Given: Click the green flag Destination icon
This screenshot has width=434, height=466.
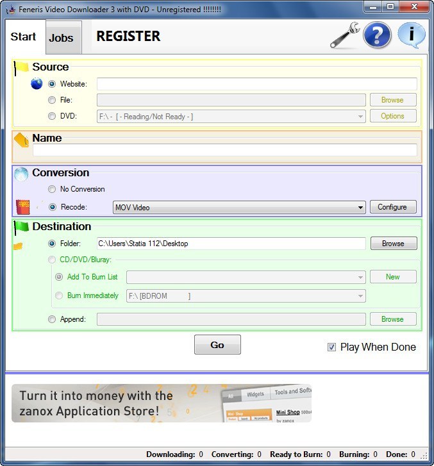Looking at the screenshot, I should click(x=21, y=226).
